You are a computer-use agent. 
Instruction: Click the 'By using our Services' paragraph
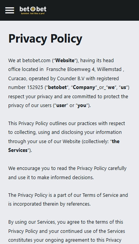(x=67, y=231)
